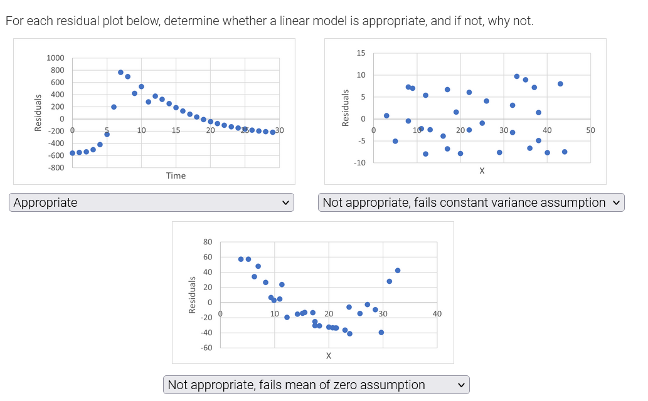This screenshot has height=401, width=648.
Task: Click the highest data point in the first plot
Action: (120, 71)
